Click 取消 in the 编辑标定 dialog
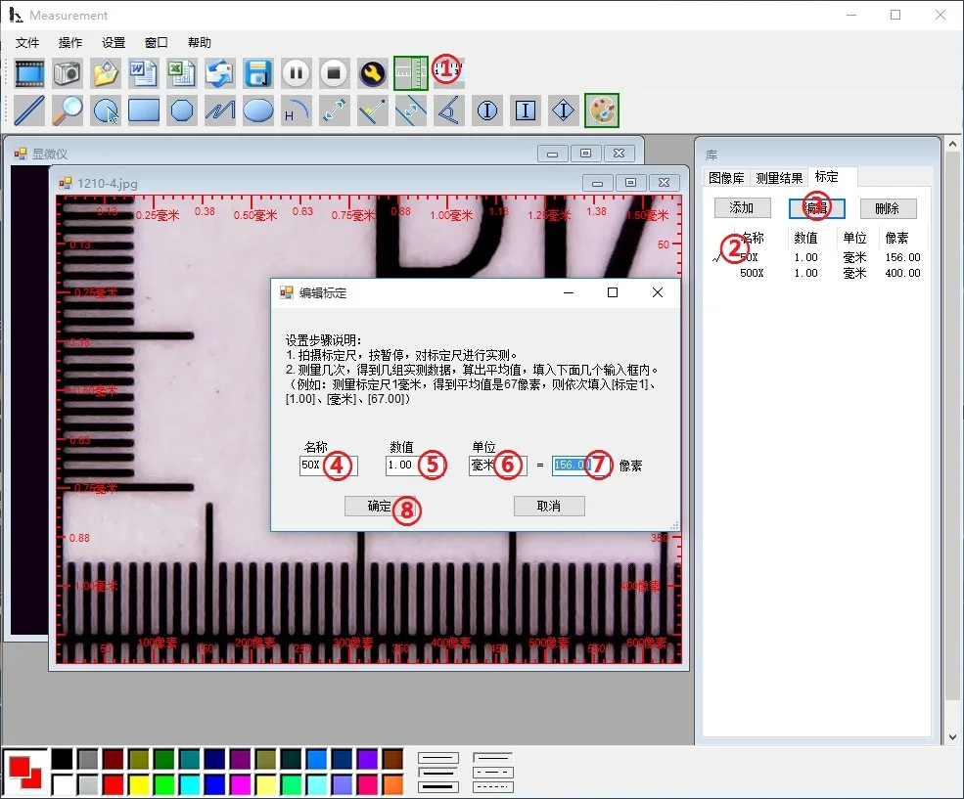Image resolution: width=964 pixels, height=799 pixels. 549,506
